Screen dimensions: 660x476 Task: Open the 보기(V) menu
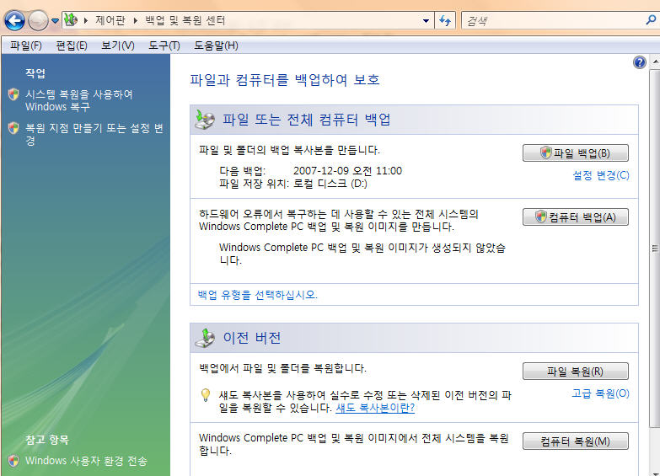click(118, 45)
